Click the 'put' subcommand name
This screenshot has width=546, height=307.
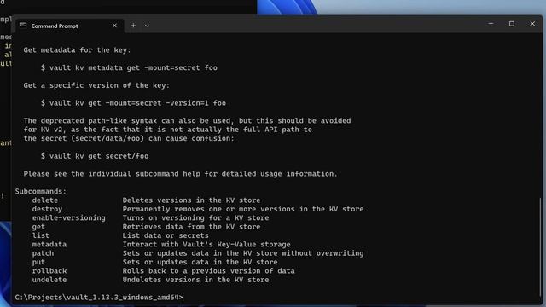click(38, 262)
